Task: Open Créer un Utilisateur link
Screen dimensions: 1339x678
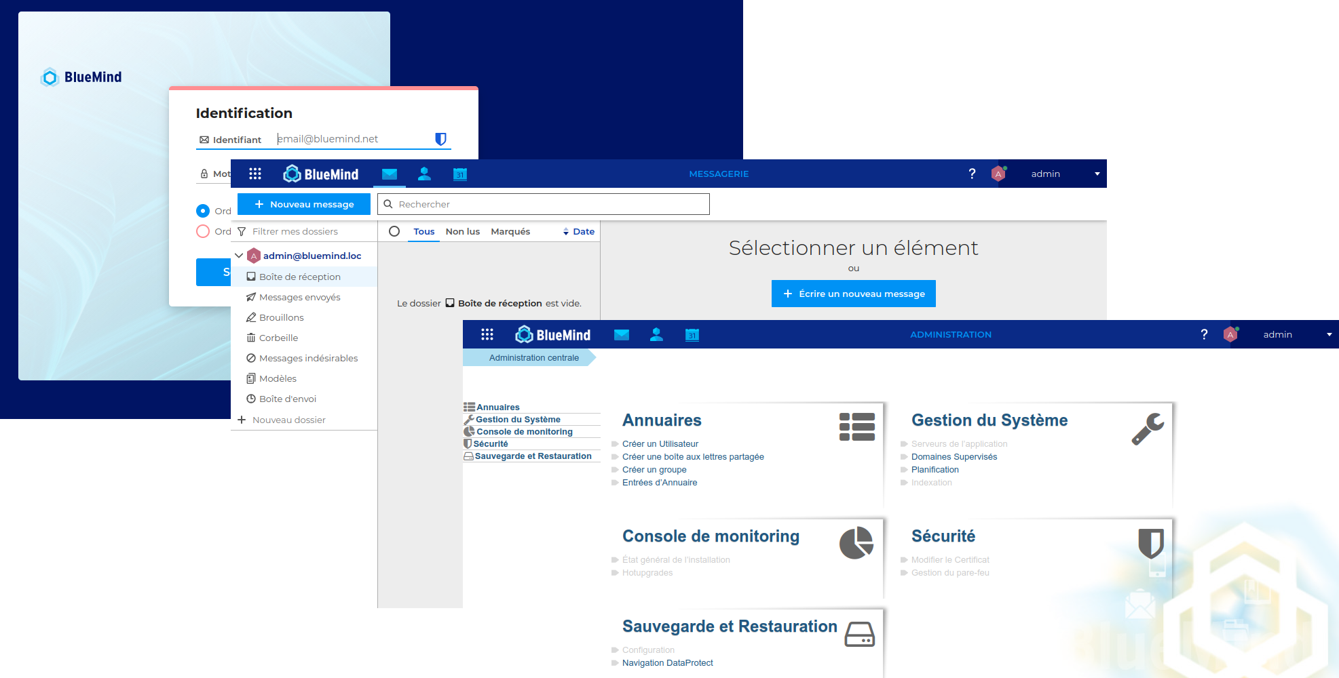Action: [660, 444]
